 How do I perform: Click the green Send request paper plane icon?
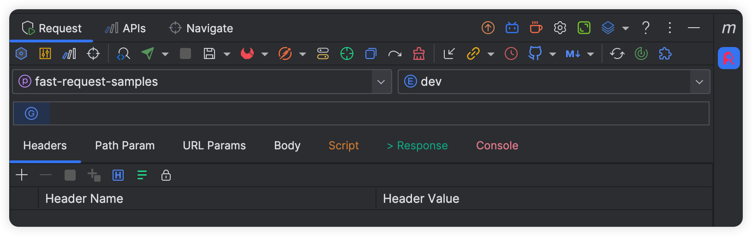pos(148,54)
